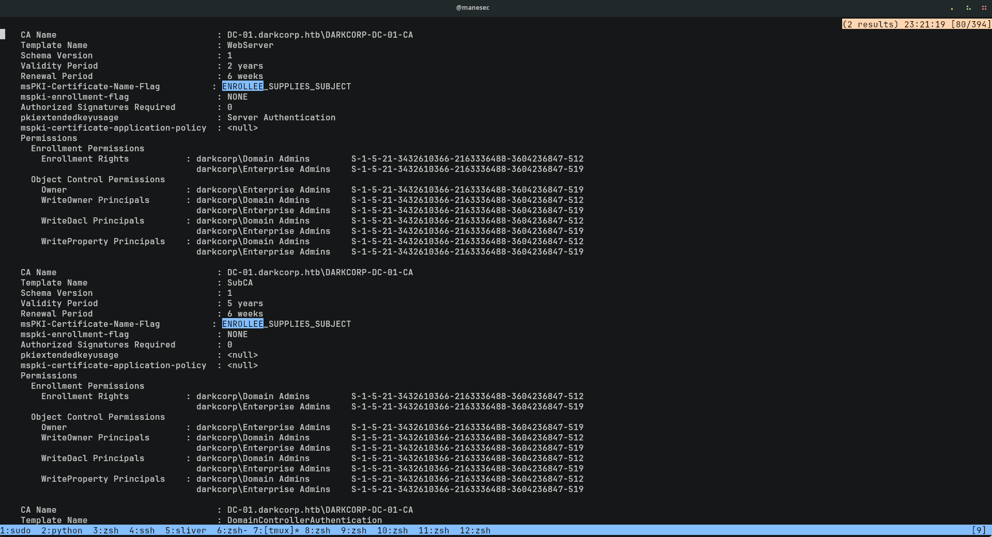Select tmux window 12:zsh

click(x=475, y=530)
